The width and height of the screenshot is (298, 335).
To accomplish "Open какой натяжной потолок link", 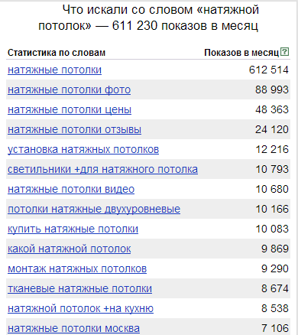I will (70, 249).
